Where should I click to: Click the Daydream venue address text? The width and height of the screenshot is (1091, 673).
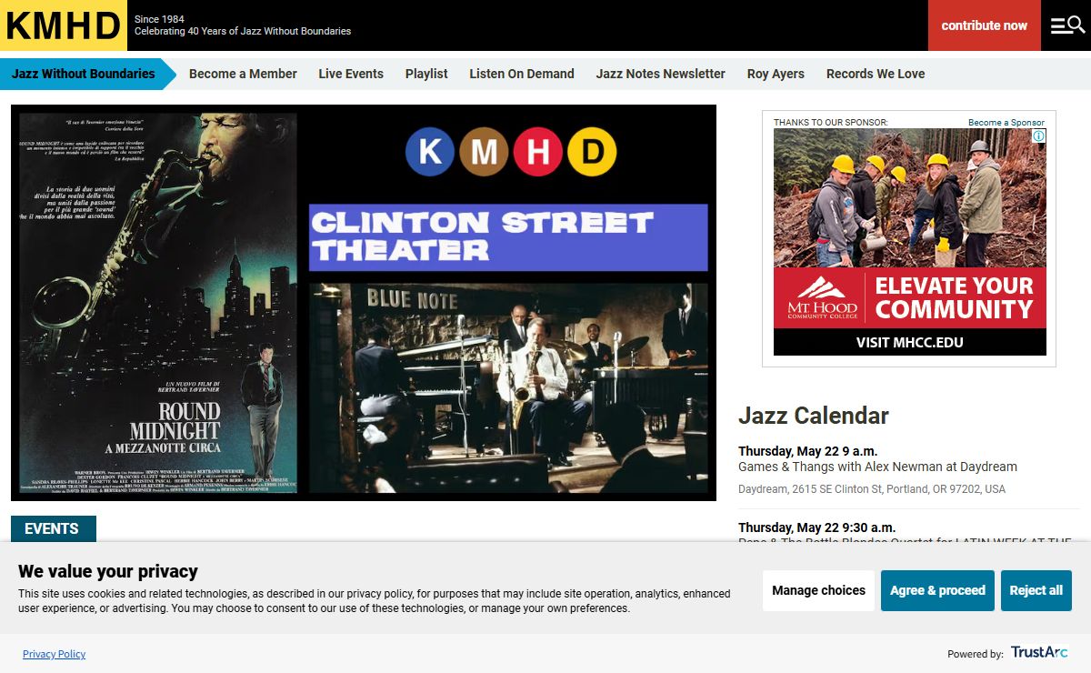pos(872,489)
